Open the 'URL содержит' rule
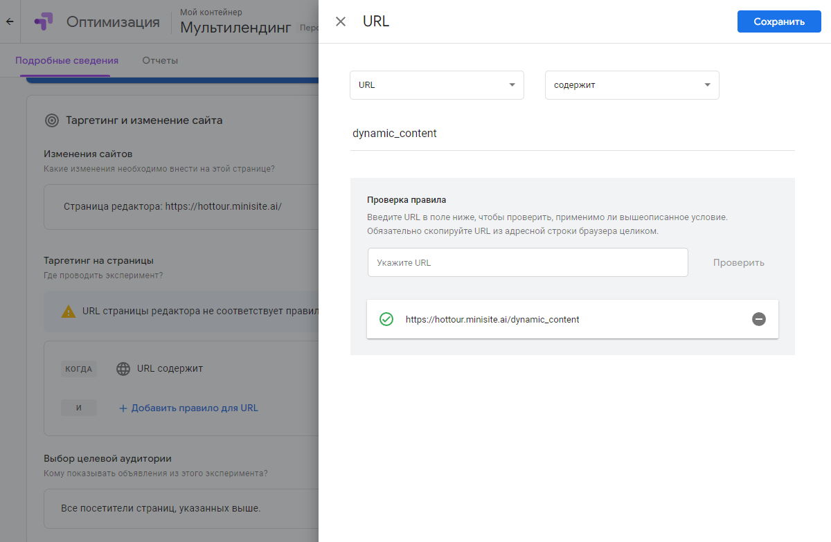 pos(170,368)
